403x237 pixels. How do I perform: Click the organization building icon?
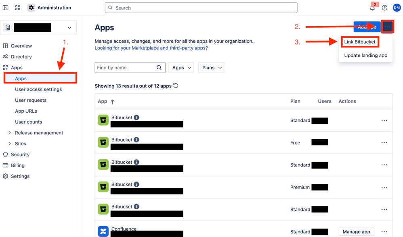8,27
